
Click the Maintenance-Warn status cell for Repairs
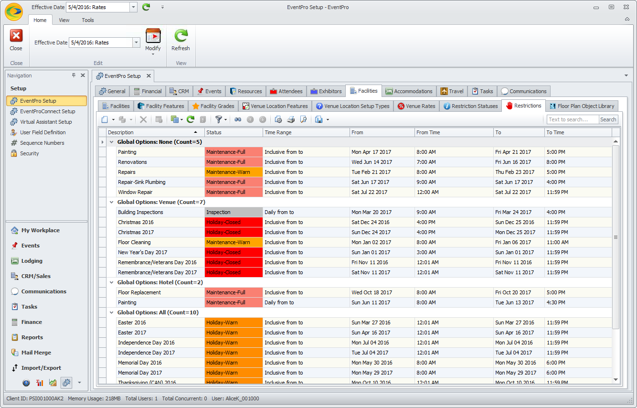(x=234, y=172)
